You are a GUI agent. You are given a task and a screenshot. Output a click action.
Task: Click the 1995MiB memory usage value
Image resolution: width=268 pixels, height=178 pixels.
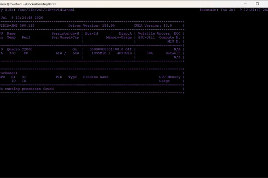click(x=99, y=53)
